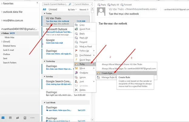This screenshot has width=189, height=122.
Task: Collapse the folder pane arrow
Action: point(37,3)
